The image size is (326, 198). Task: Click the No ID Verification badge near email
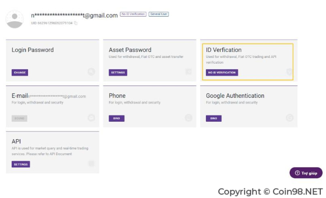coord(133,14)
